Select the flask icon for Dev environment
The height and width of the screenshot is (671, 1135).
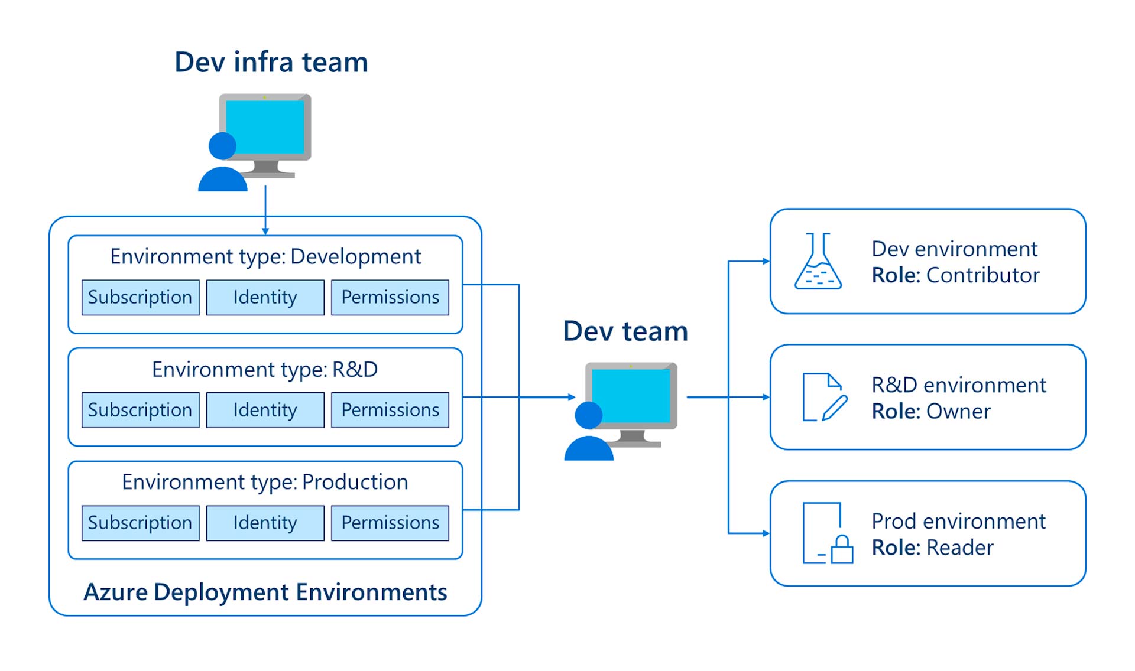[x=818, y=261]
